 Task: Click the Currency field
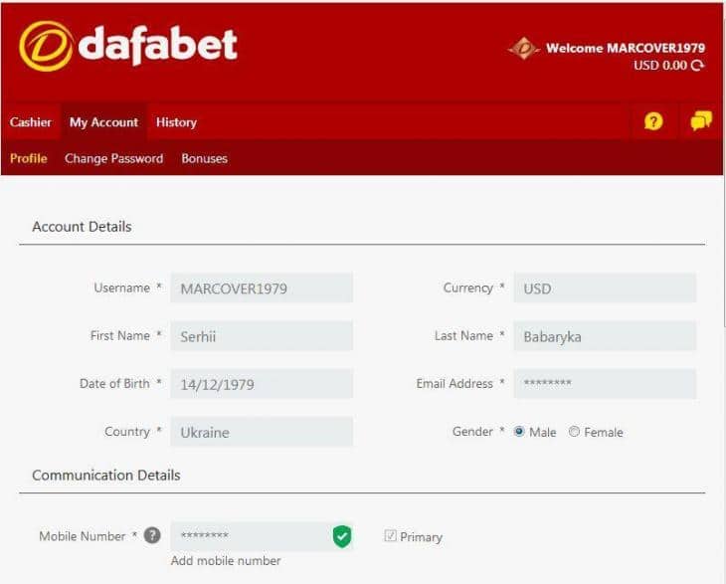click(605, 289)
